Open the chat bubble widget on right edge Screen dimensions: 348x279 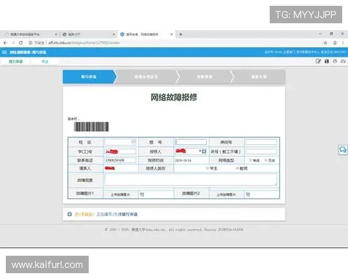343,150
